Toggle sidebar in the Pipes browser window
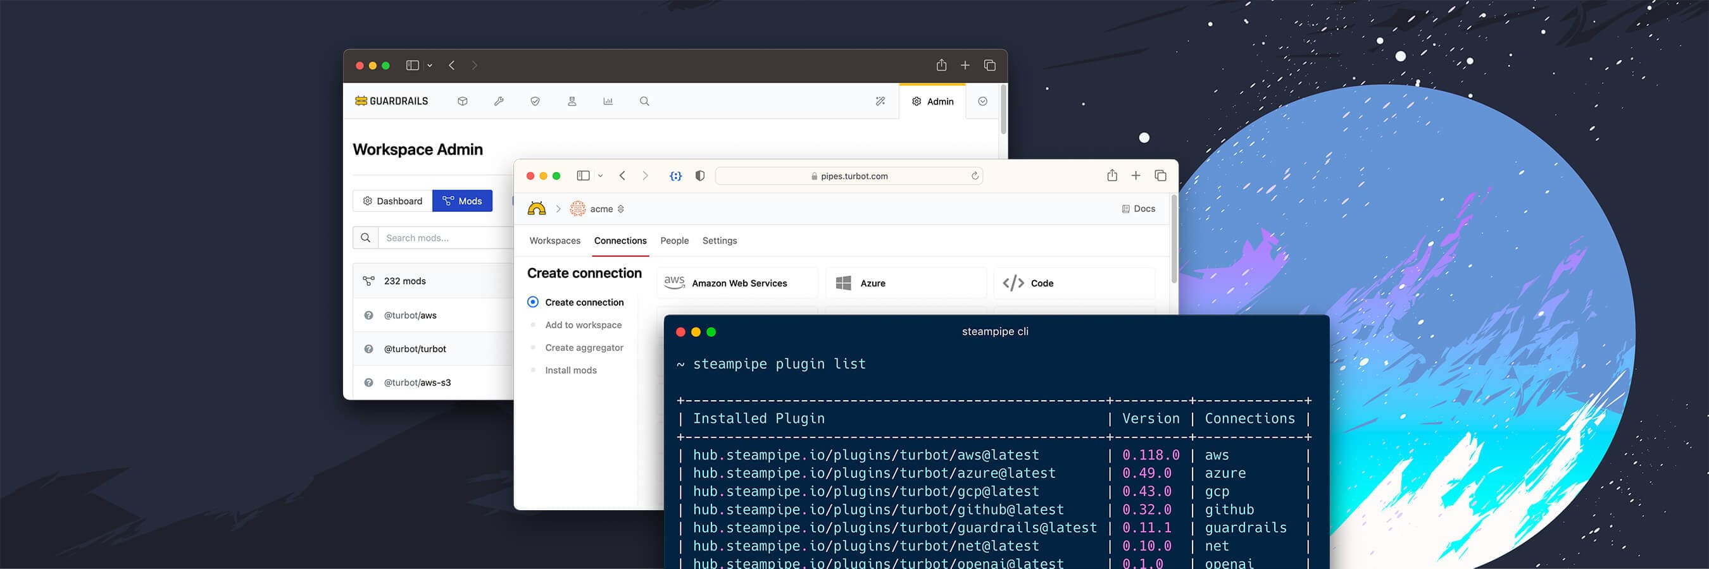1709x569 pixels. [583, 176]
